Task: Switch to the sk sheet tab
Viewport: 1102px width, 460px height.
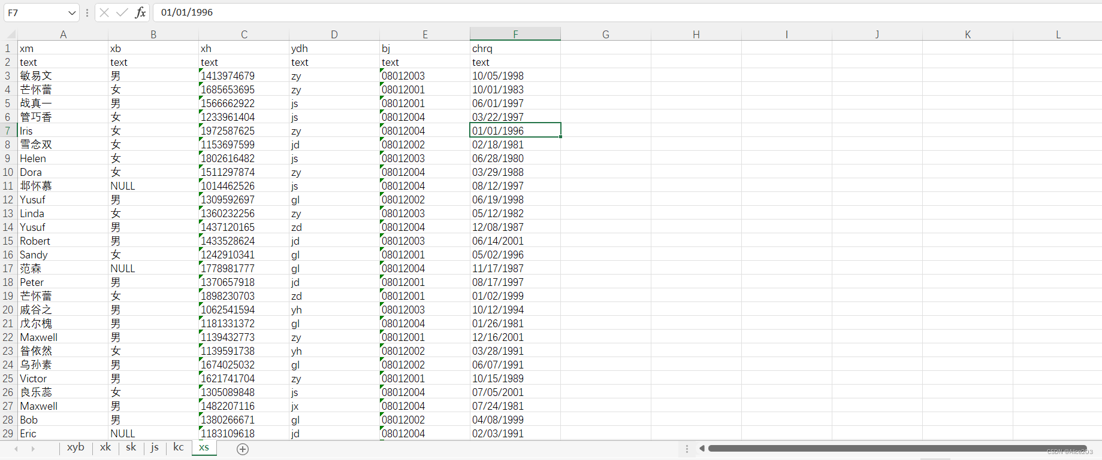Action: (131, 447)
